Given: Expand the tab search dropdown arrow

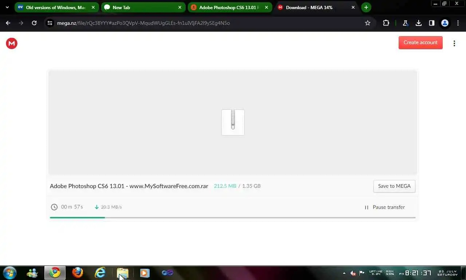Looking at the screenshot, I should 7,7.
